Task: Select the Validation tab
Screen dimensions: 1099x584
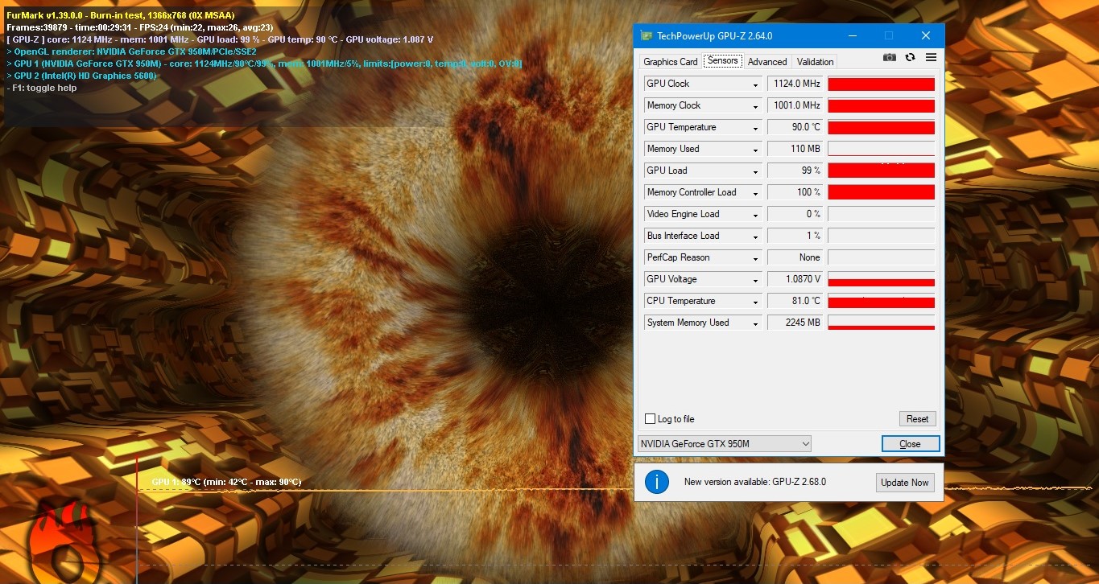Action: [815, 62]
